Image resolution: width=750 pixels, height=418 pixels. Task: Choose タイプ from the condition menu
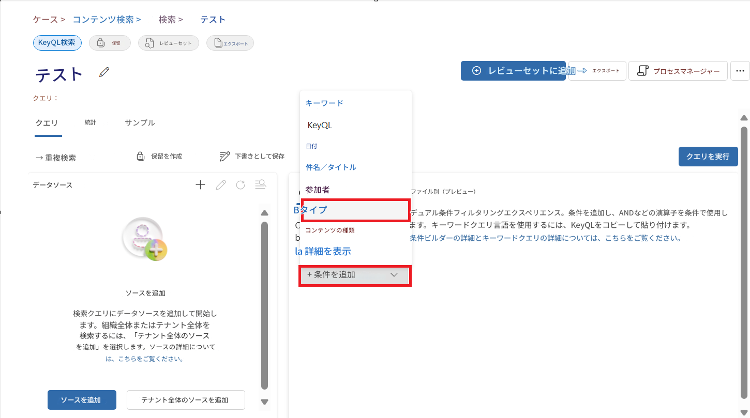pos(356,210)
